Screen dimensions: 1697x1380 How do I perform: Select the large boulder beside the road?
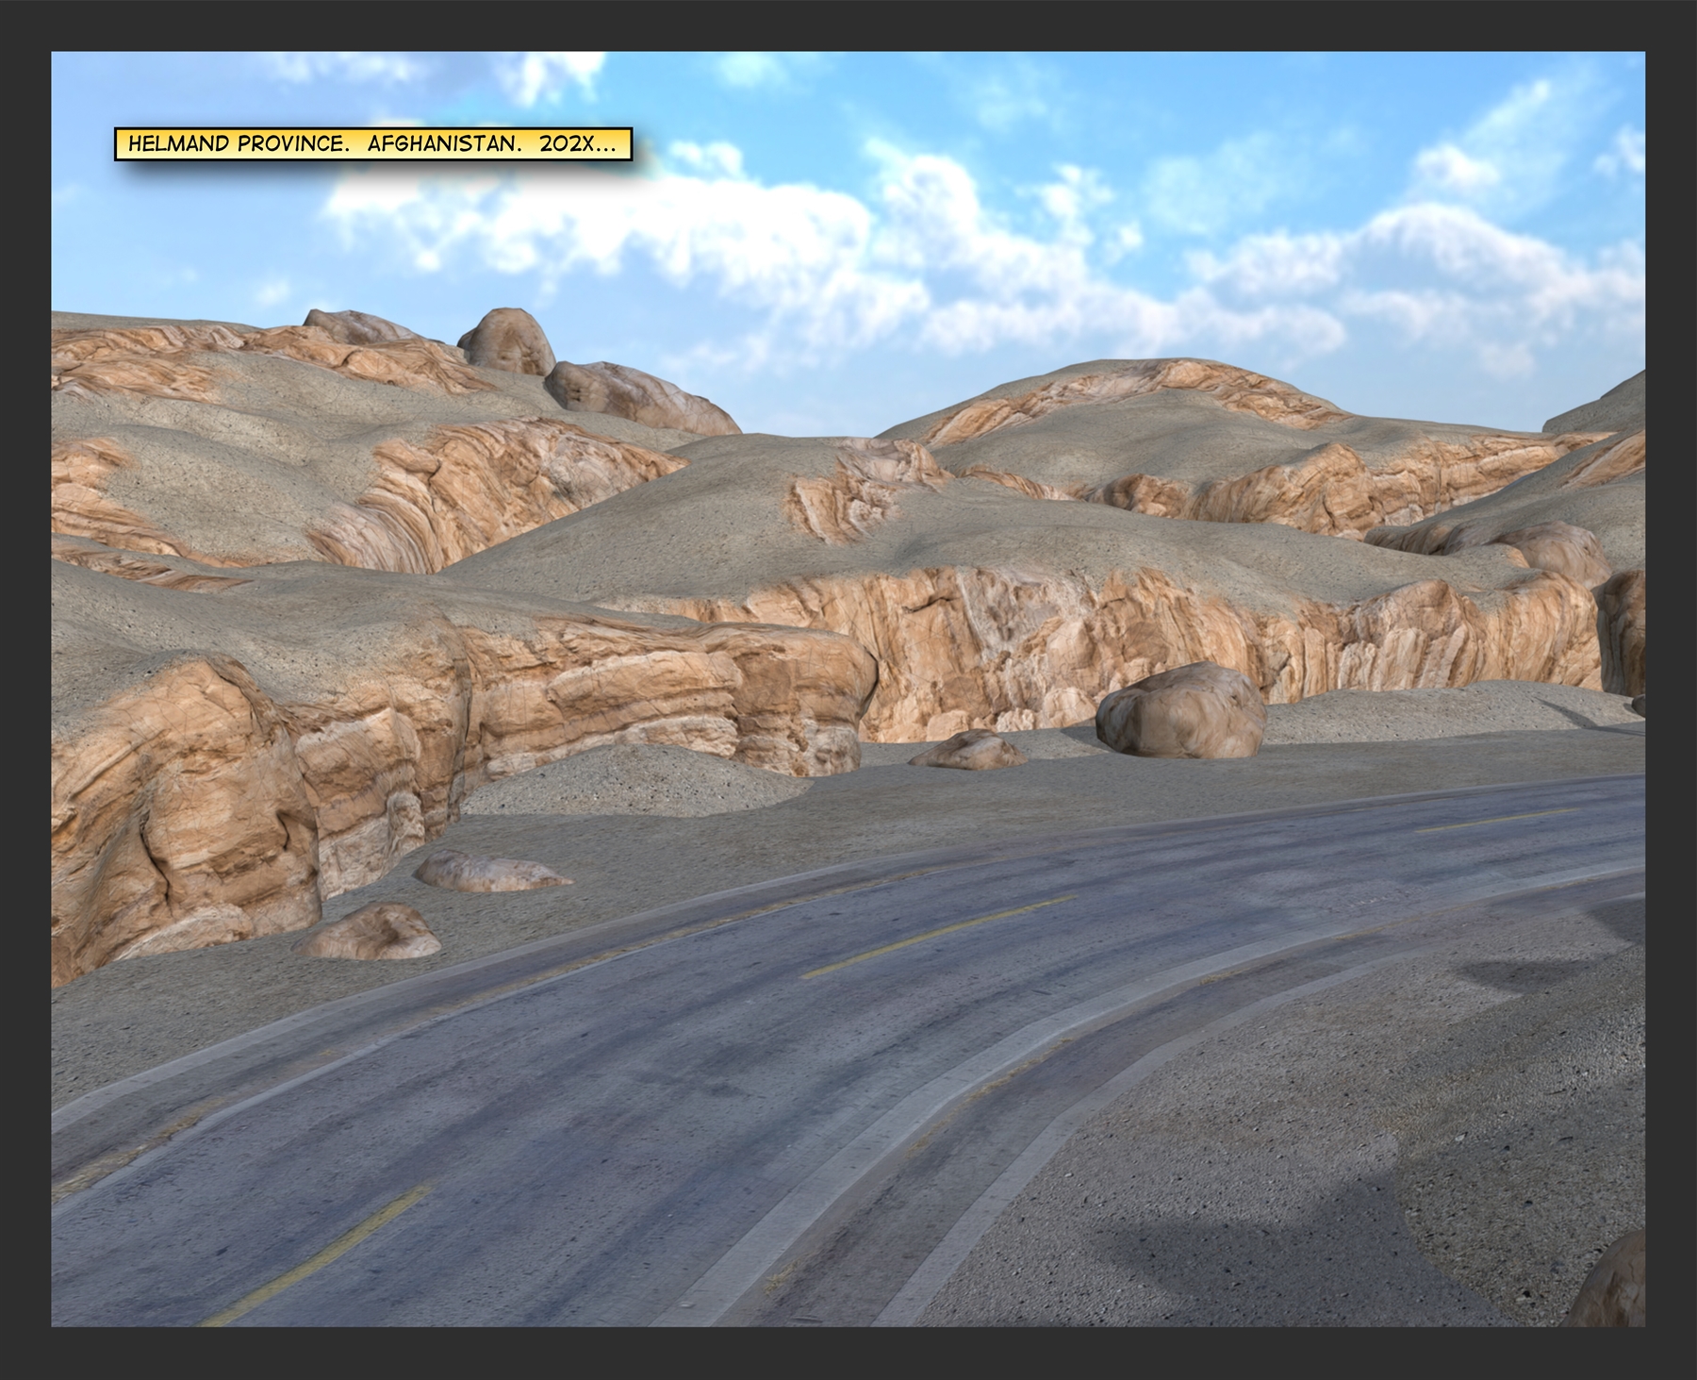[x=1180, y=709]
